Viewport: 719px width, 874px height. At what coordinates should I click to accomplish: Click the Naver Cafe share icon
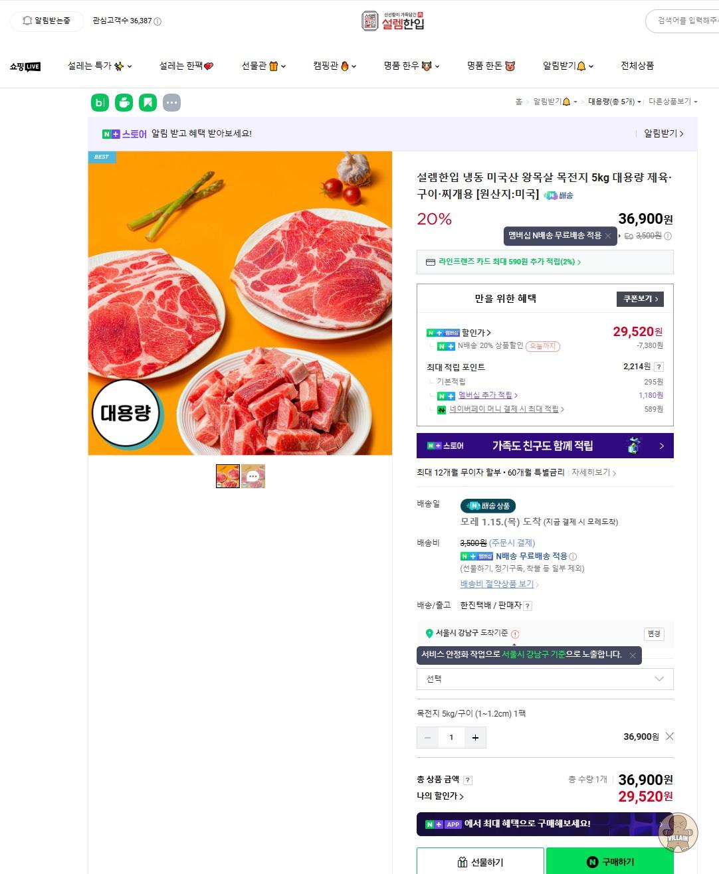(x=124, y=102)
